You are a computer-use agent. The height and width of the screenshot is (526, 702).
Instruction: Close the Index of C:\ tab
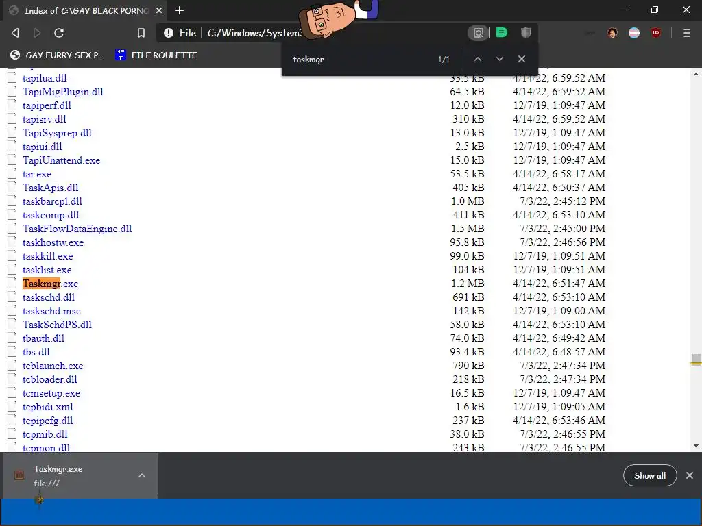pyautogui.click(x=159, y=10)
